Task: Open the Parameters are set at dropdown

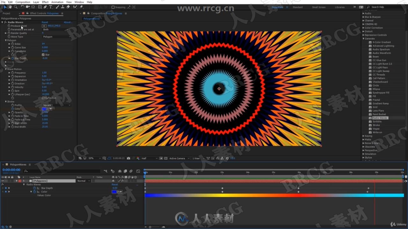Action: [x=56, y=30]
